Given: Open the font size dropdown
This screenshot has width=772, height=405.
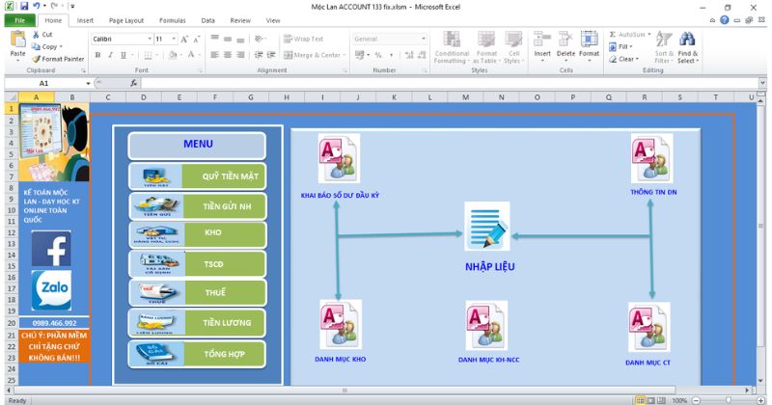Looking at the screenshot, I should (174, 39).
